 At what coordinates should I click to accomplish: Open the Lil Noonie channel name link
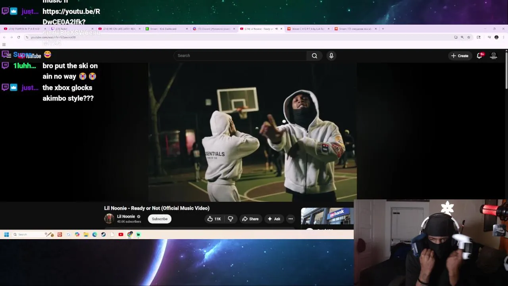tap(126, 216)
